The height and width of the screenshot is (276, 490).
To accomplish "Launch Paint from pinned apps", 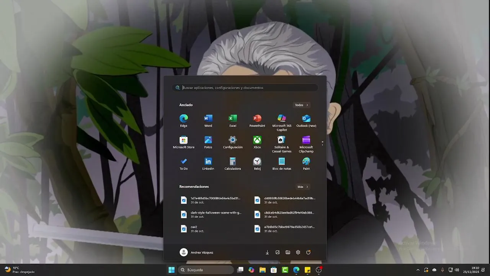I will (306, 164).
